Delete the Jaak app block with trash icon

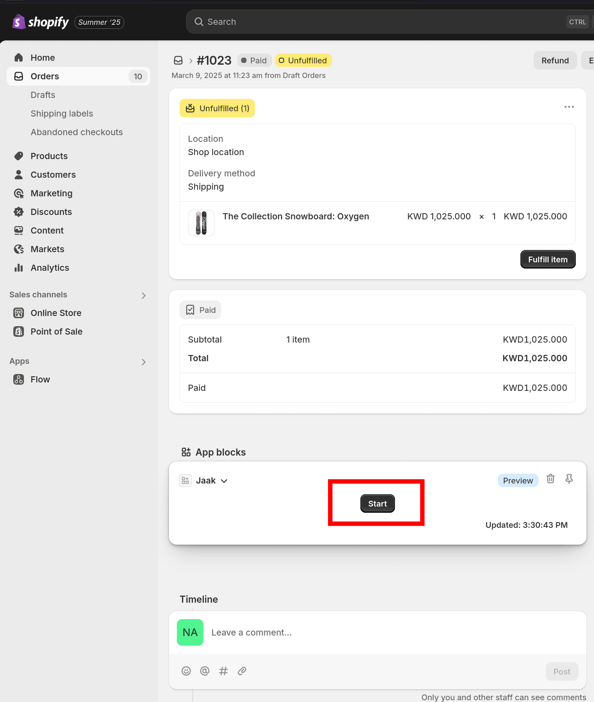(x=551, y=479)
